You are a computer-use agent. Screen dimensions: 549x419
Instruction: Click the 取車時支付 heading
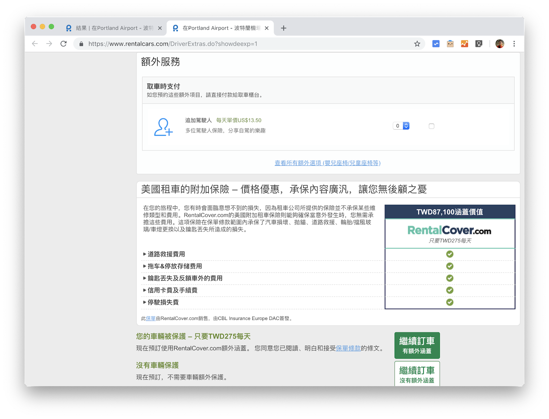(163, 86)
